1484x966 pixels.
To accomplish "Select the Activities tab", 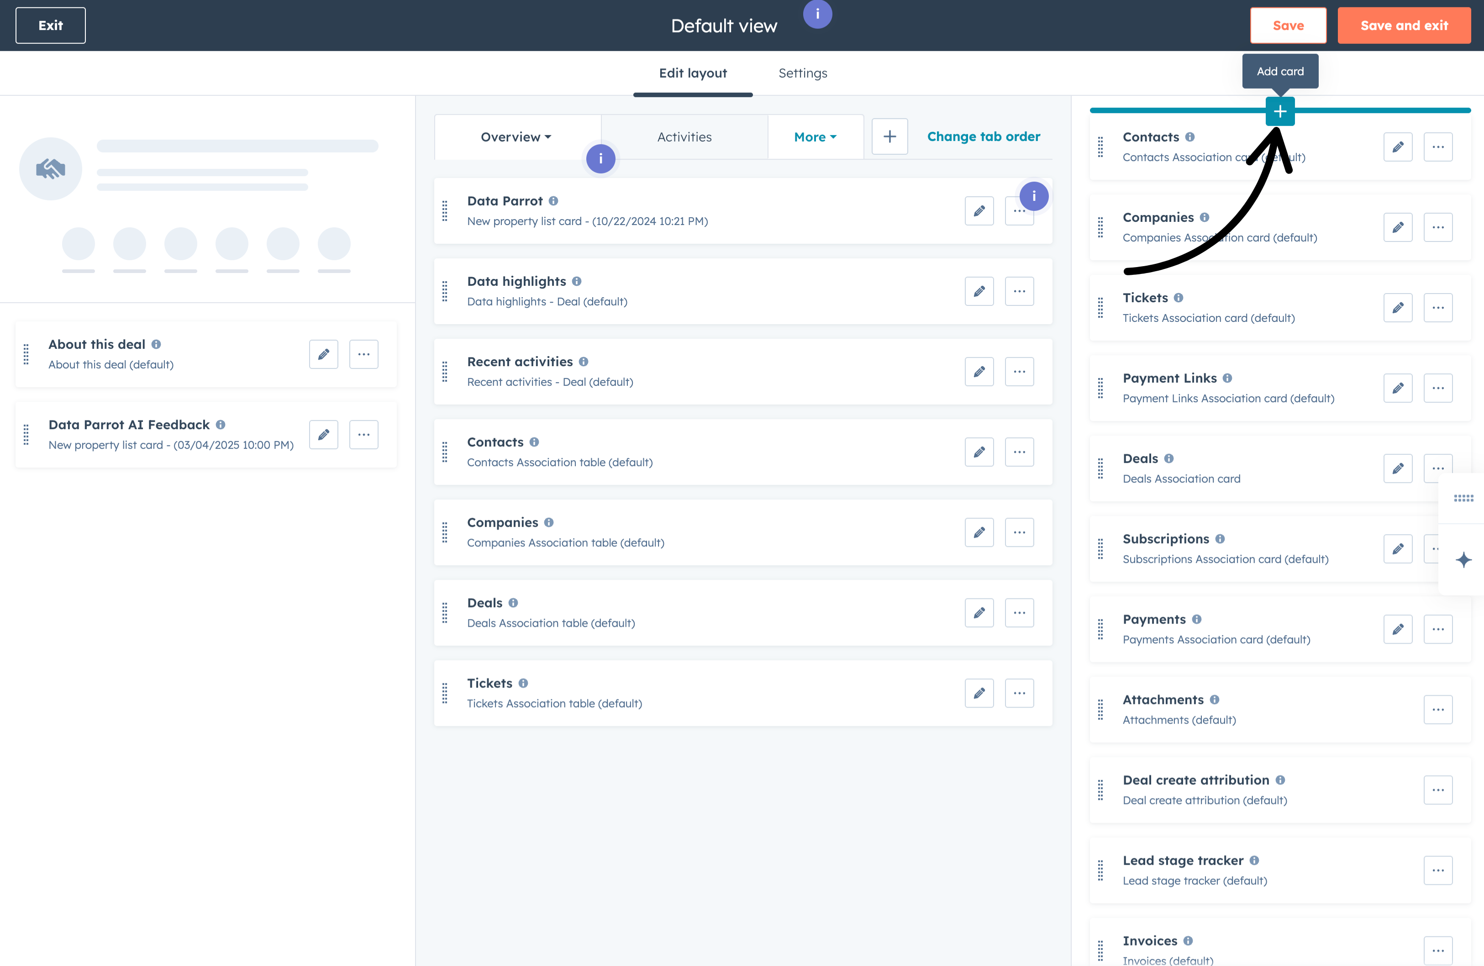I will 684,137.
